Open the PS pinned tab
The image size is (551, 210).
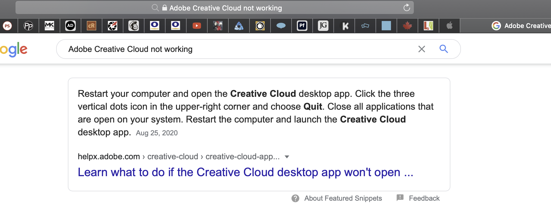point(7,26)
